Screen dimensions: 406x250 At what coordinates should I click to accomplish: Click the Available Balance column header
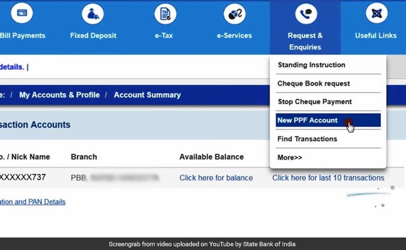pyautogui.click(x=211, y=157)
